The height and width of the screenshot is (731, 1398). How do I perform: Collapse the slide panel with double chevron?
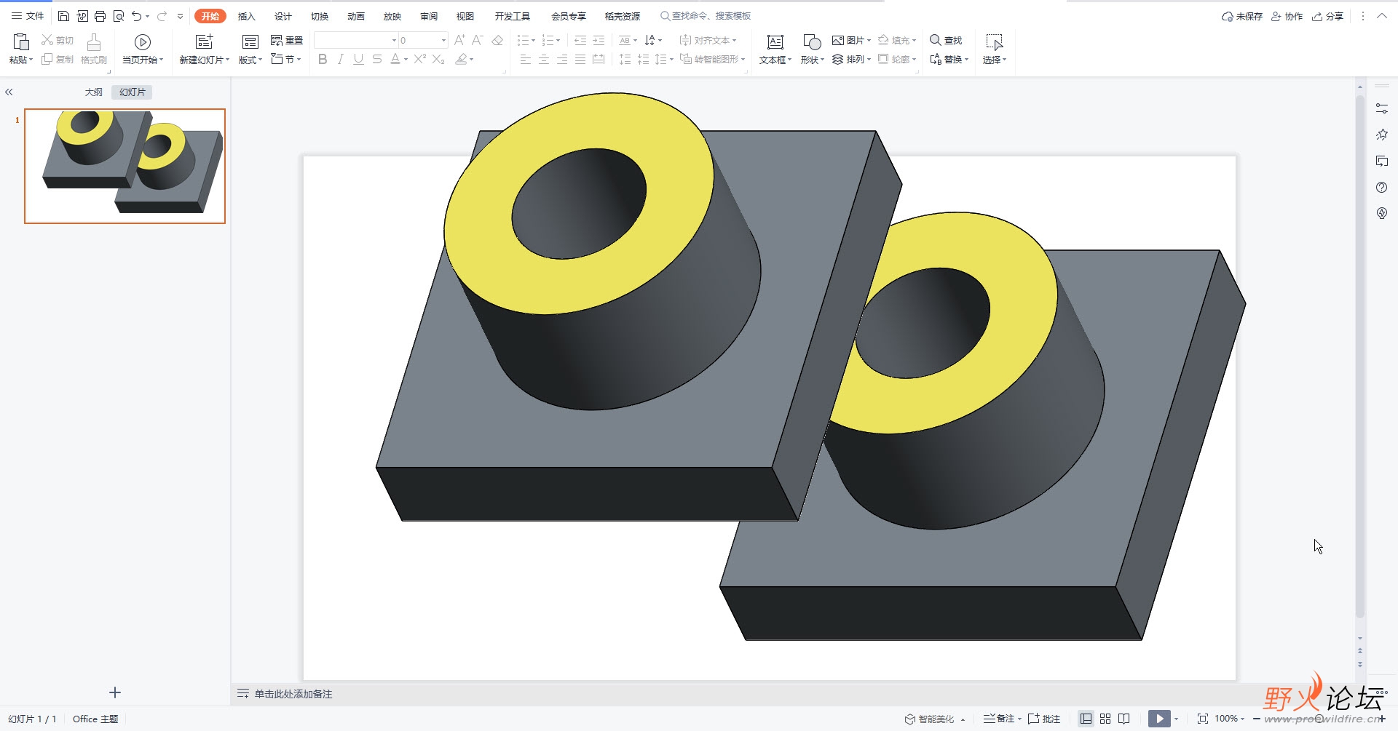(x=9, y=92)
